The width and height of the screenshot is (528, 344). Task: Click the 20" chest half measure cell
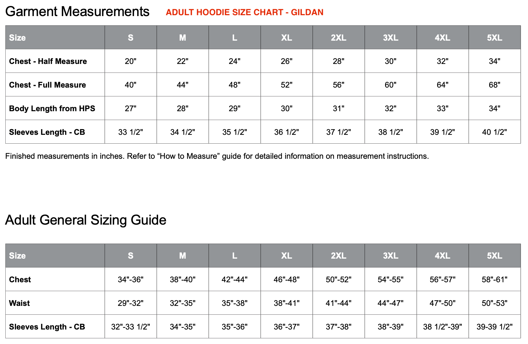click(131, 61)
